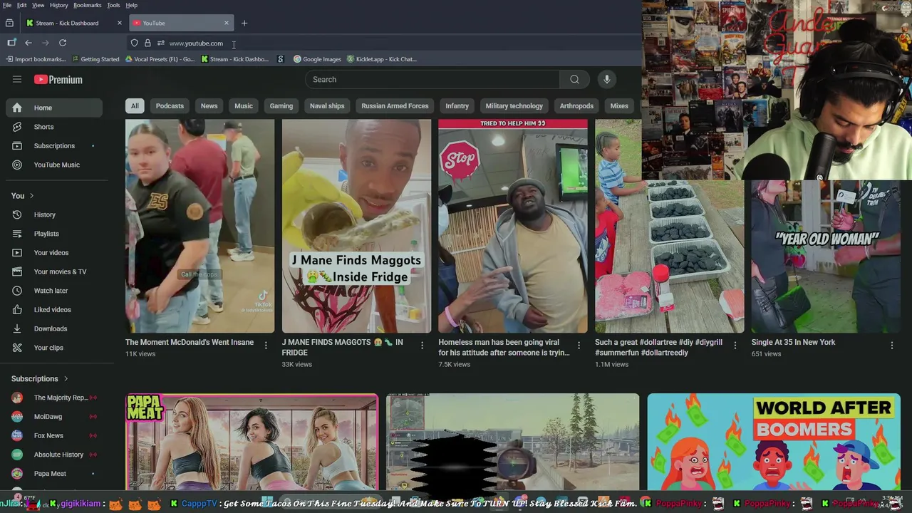Open The Majority Report subscription channel
The width and height of the screenshot is (912, 513).
pyautogui.click(x=54, y=398)
